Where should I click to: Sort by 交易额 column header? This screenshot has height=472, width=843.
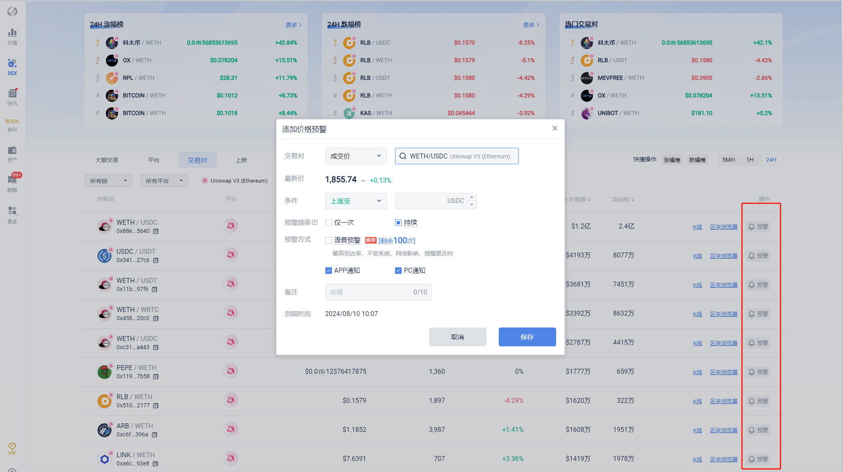578,199
